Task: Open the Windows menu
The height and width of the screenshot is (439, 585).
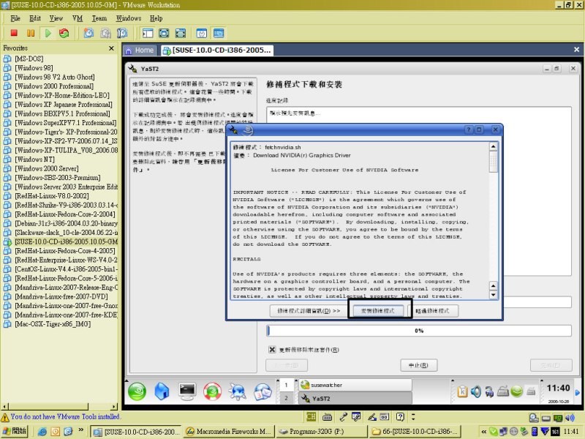Action: pos(129,18)
